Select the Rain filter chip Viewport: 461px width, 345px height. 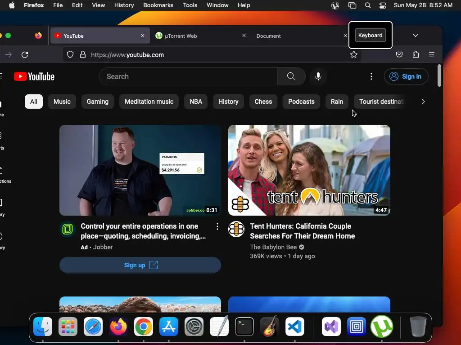[337, 102]
